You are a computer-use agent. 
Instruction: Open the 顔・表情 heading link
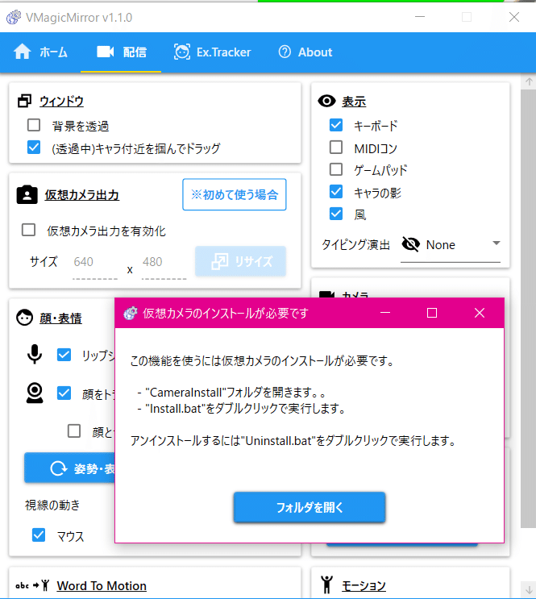click(60, 318)
